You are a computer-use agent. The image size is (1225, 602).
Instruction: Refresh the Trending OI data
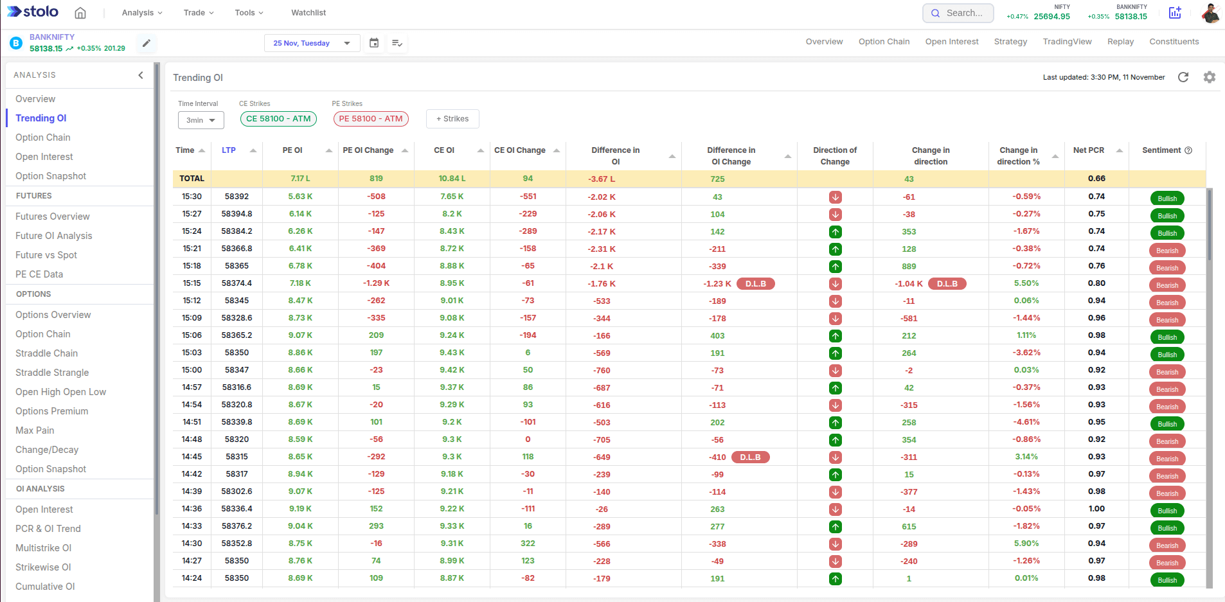[1183, 77]
